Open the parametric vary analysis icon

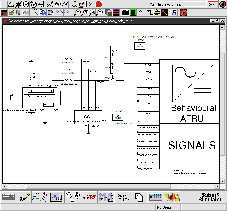pos(50,4)
